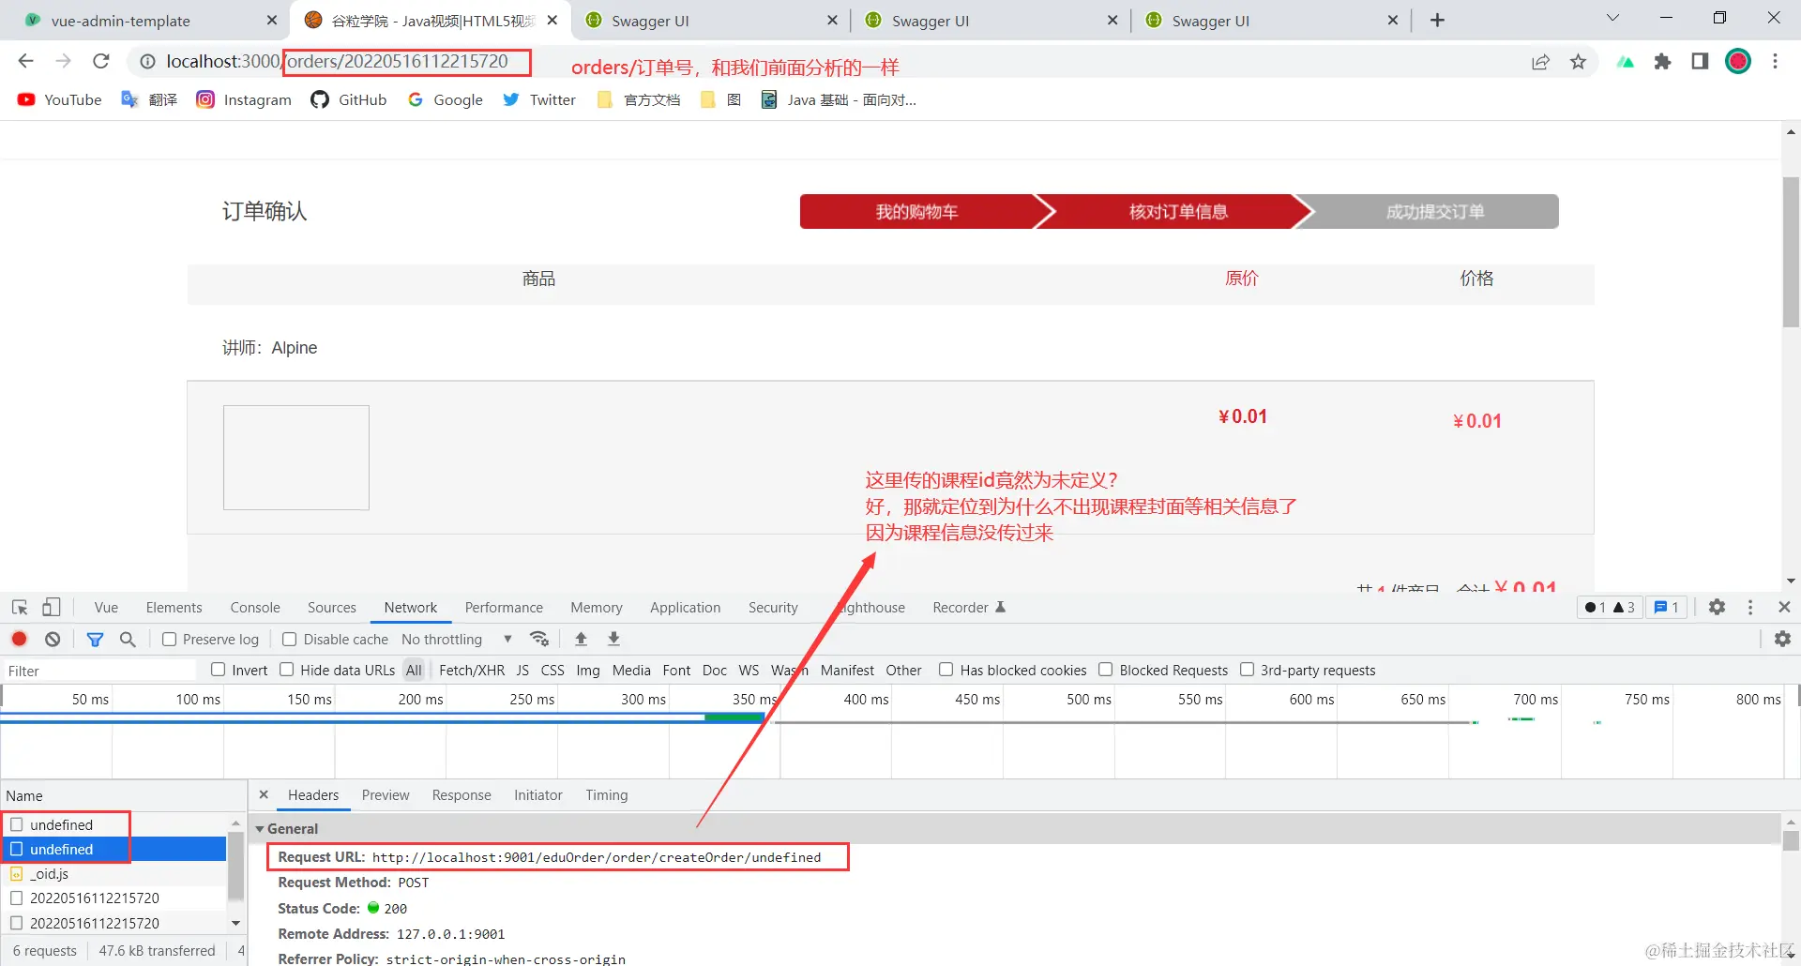Click the inspect element picker icon
This screenshot has width=1801, height=966.
pos(20,608)
